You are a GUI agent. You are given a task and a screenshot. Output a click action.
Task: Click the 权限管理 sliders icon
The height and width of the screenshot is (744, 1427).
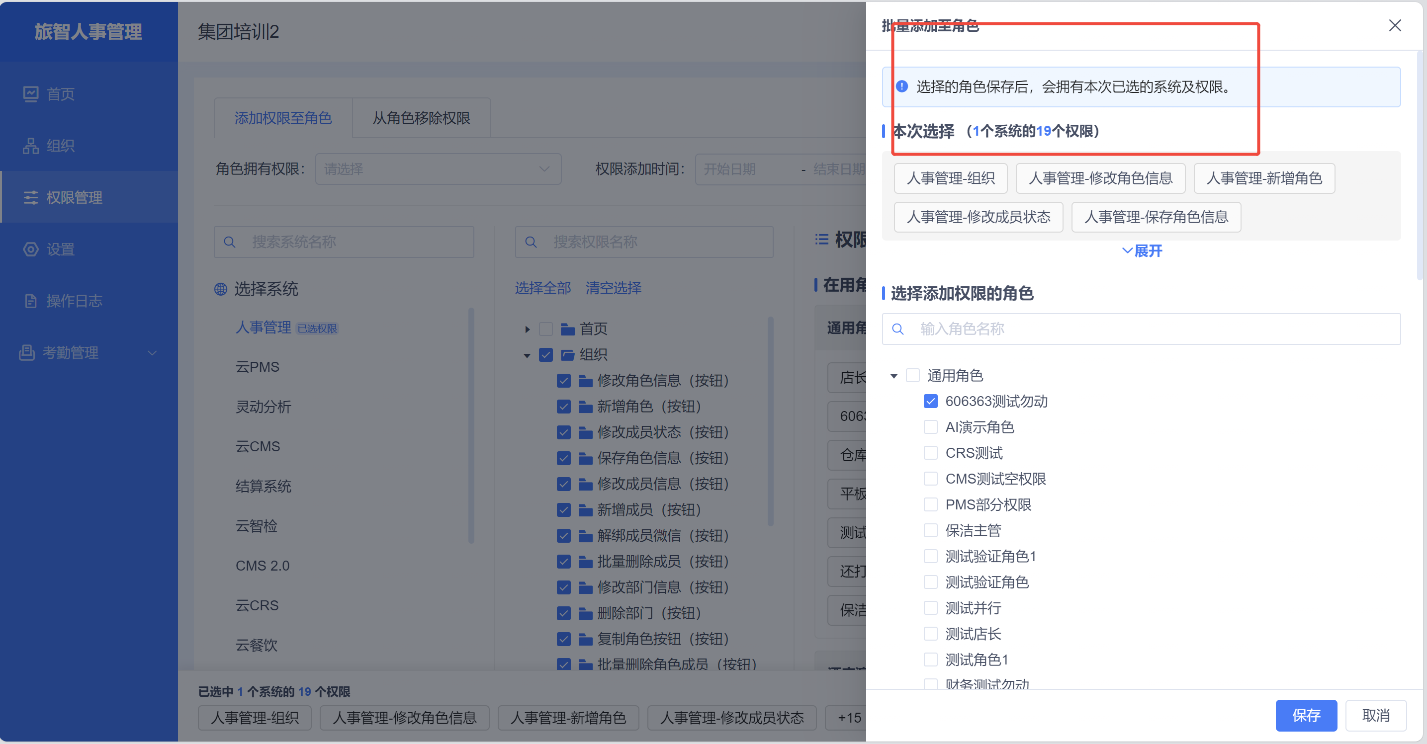[x=30, y=198]
